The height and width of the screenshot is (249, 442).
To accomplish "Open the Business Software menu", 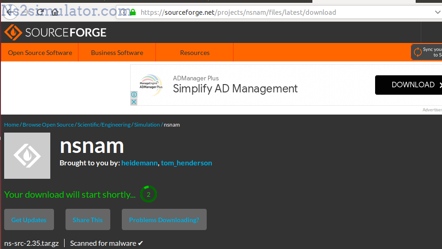I will tap(117, 53).
